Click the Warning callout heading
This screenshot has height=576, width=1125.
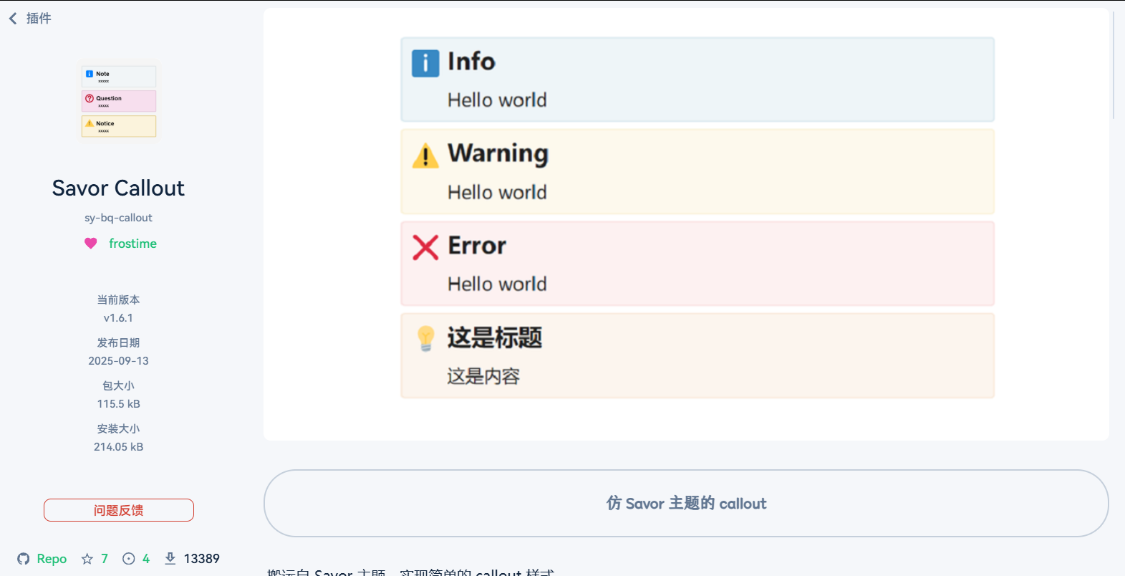coord(498,154)
